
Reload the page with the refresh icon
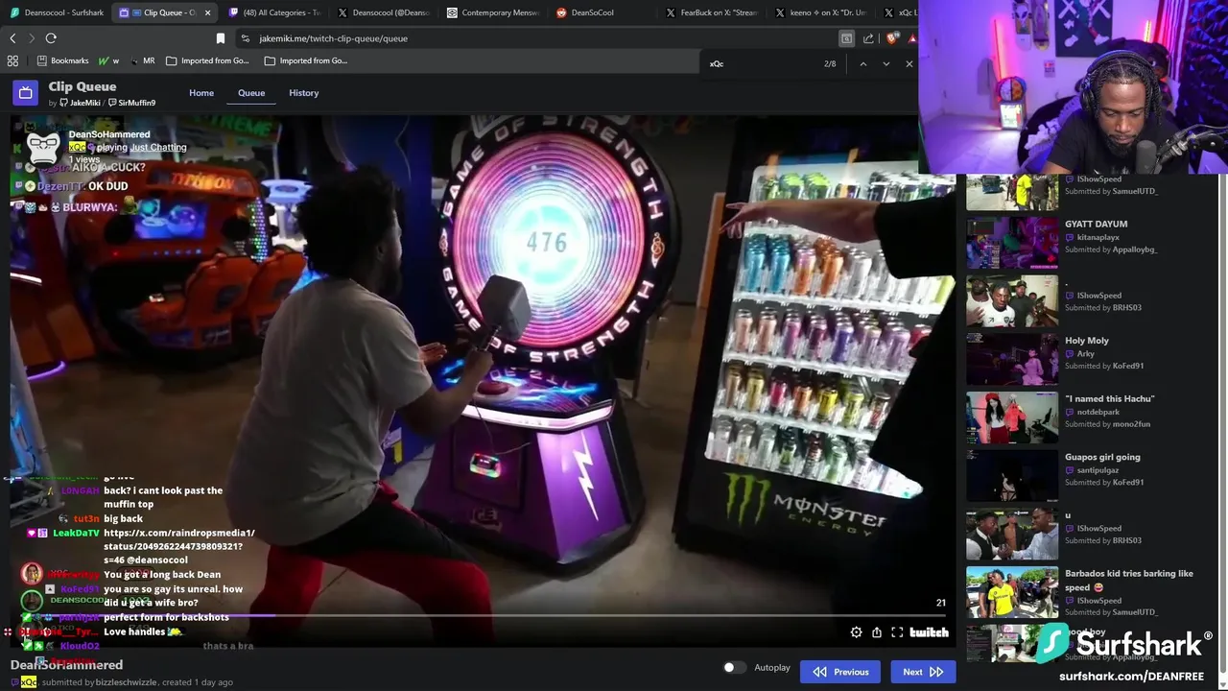(51, 38)
